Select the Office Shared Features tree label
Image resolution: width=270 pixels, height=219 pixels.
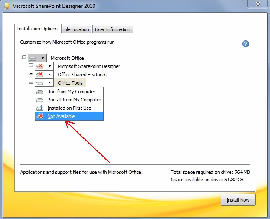pos(82,75)
